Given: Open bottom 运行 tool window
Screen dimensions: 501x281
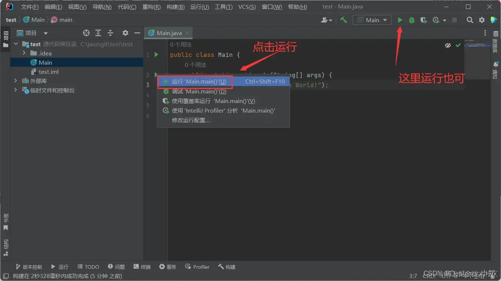Looking at the screenshot, I should click(x=59, y=267).
